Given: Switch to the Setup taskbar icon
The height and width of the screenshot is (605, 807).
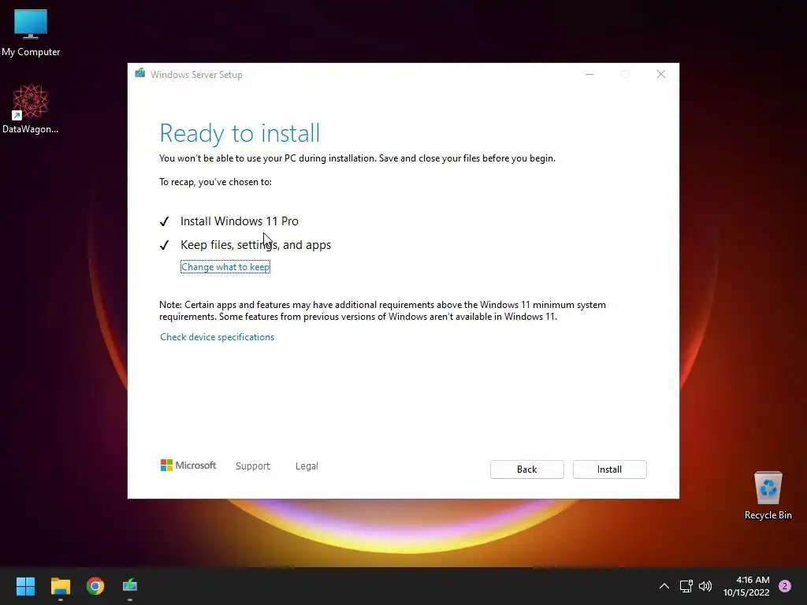Looking at the screenshot, I should (x=130, y=586).
